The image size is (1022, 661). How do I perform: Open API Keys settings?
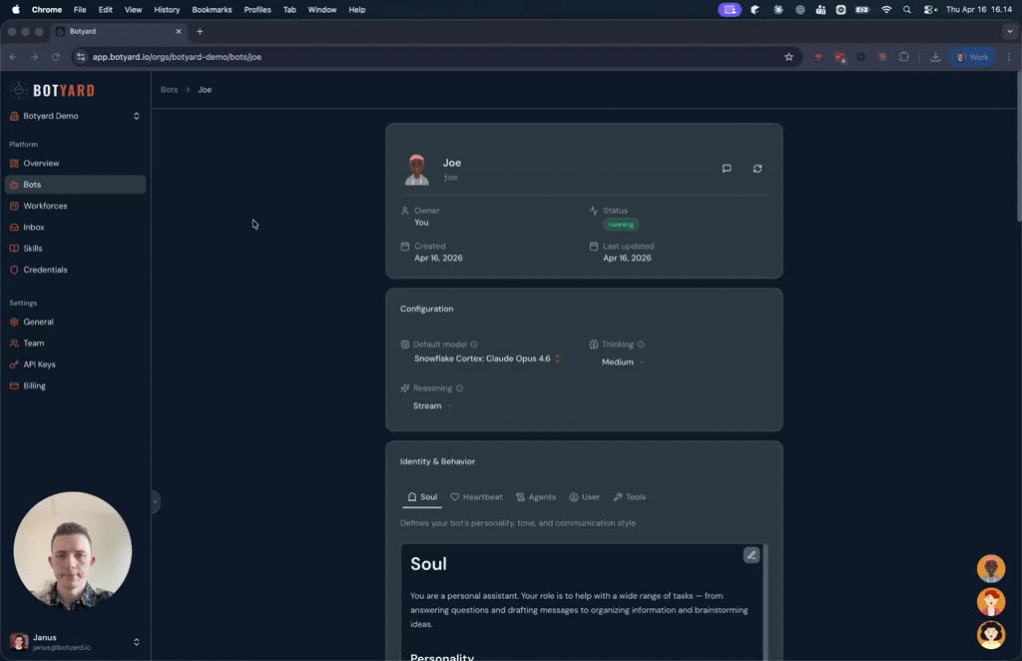(75, 364)
